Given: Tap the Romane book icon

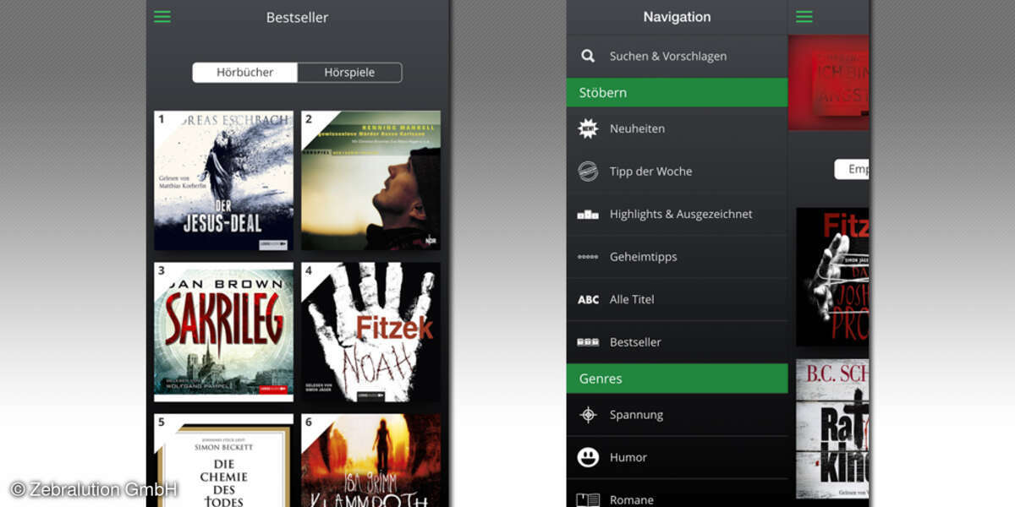Looking at the screenshot, I should pyautogui.click(x=588, y=500).
